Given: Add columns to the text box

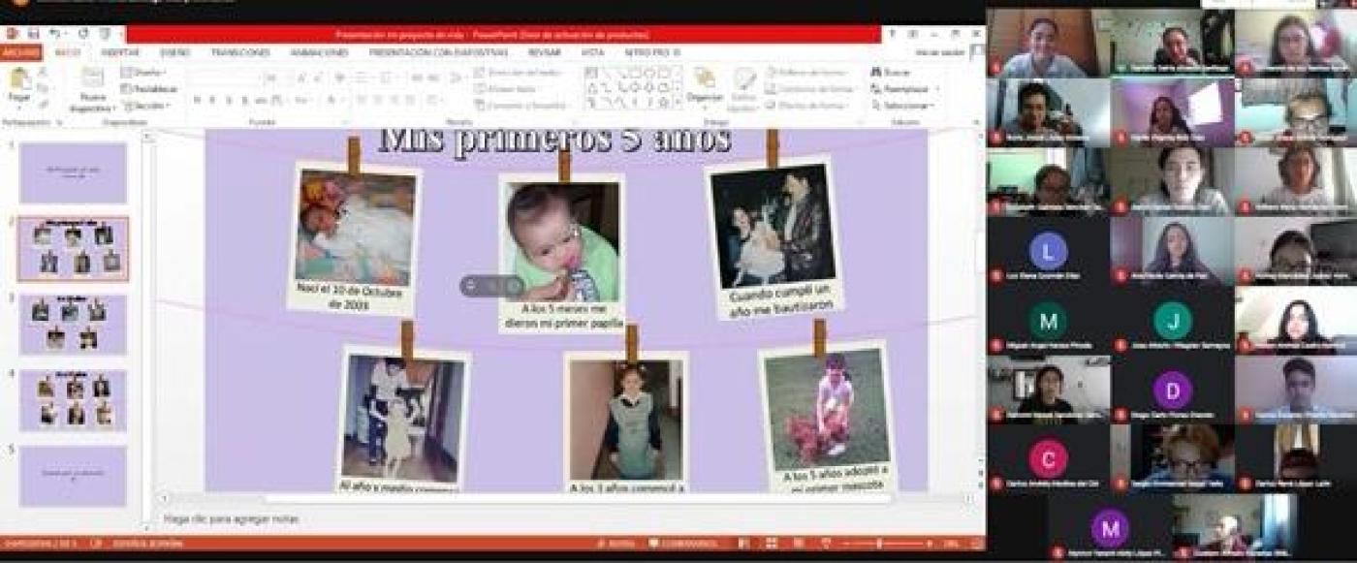Looking at the screenshot, I should [x=432, y=100].
